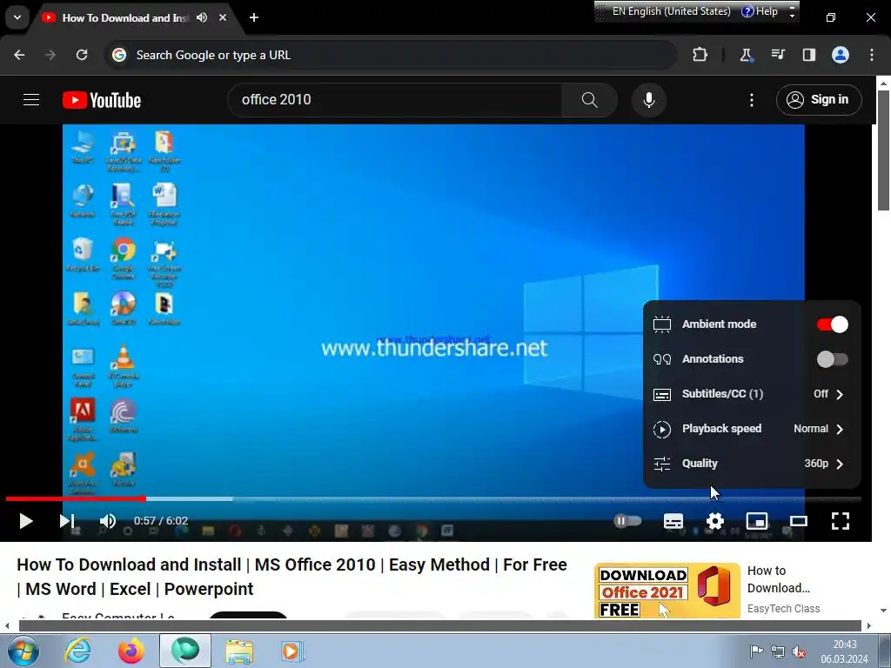Open the YouTube guide hamburger menu
Image resolution: width=891 pixels, height=668 pixels.
pos(31,100)
